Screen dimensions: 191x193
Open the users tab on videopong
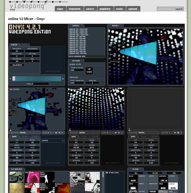point(90,9)
